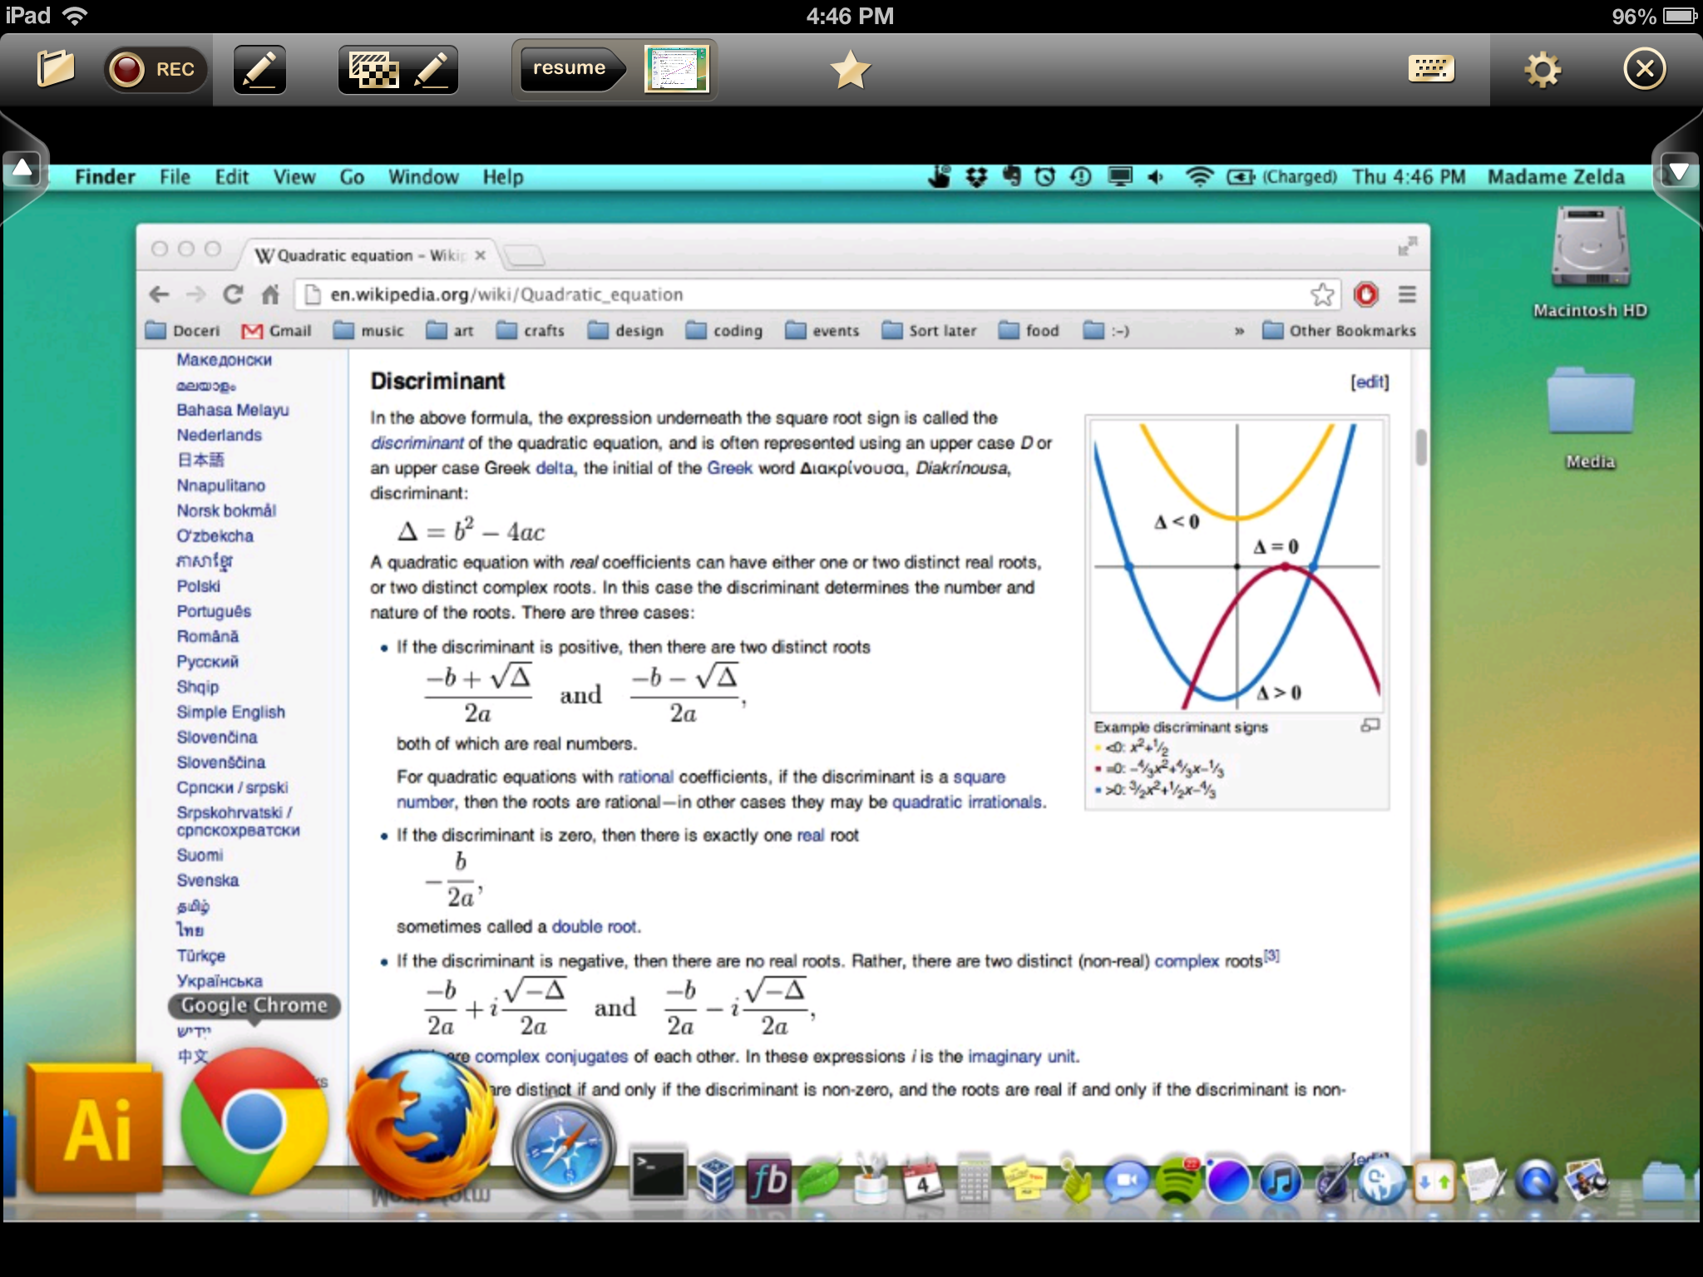Image resolution: width=1703 pixels, height=1277 pixels.
Task: Open the Doceri files folder icon
Action: [55, 69]
